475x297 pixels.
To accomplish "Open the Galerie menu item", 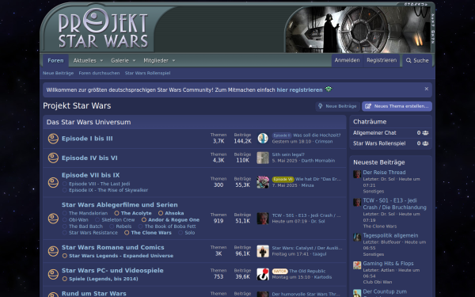I will [120, 61].
